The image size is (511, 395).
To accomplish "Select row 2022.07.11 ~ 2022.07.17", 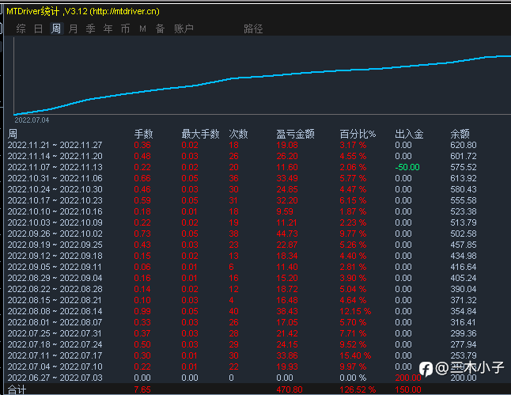I will 242,355.
